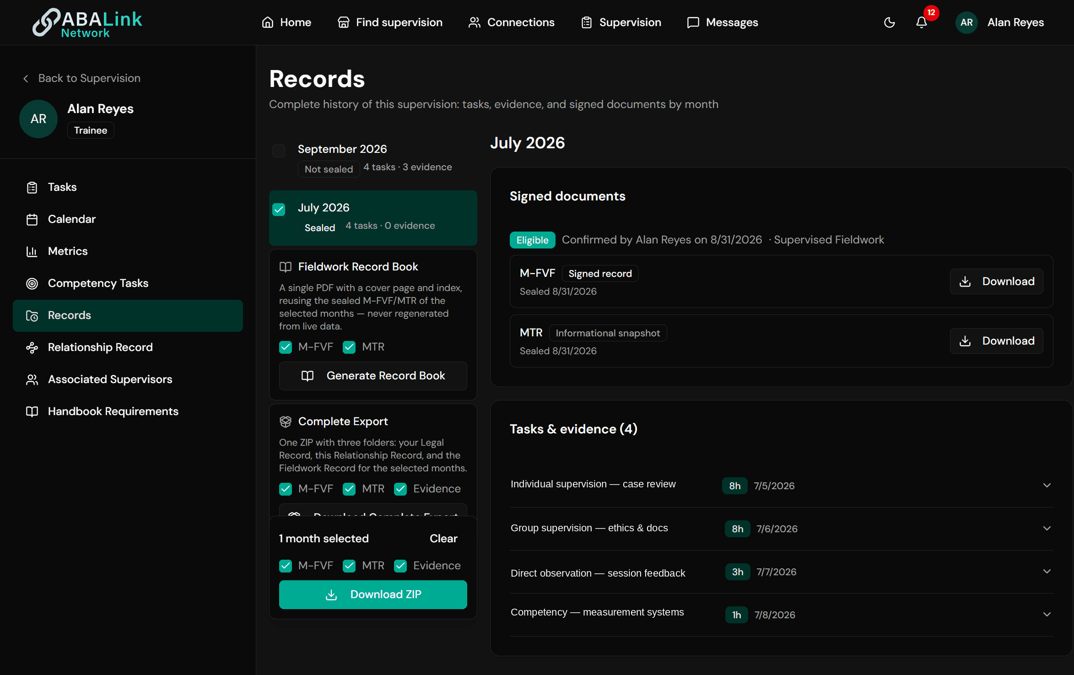Click the Records folder-clock icon
Screen dimensions: 1074x675
(32, 316)
